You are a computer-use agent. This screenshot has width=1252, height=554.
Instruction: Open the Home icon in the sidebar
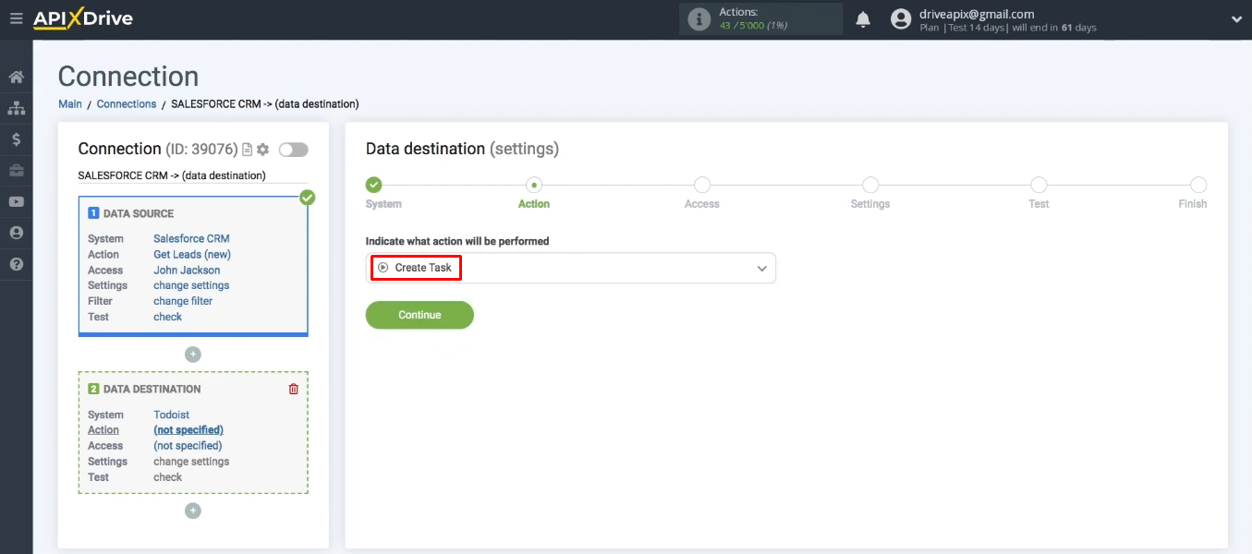(16, 78)
